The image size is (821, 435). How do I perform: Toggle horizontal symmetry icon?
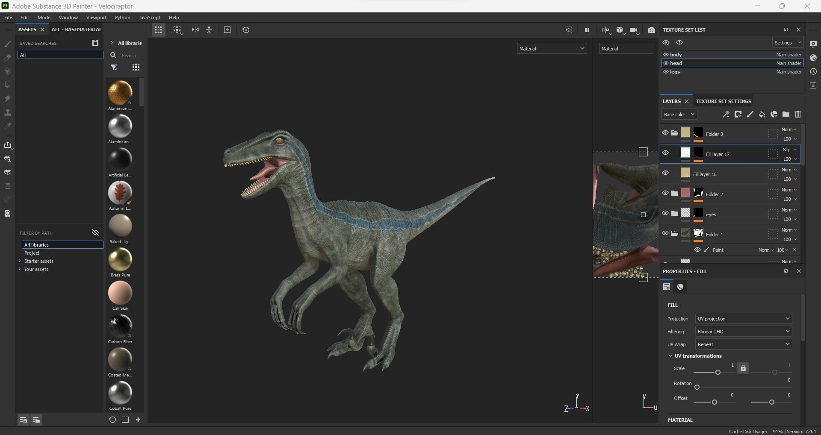point(195,30)
